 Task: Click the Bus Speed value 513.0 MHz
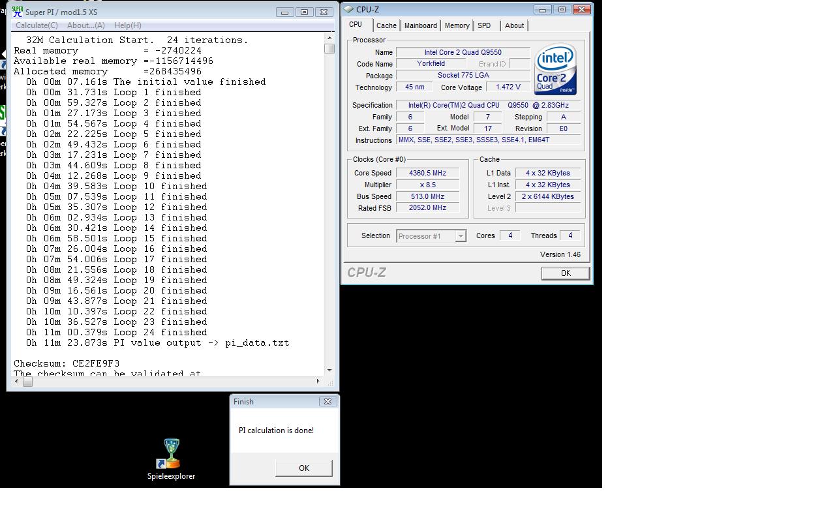[427, 196]
